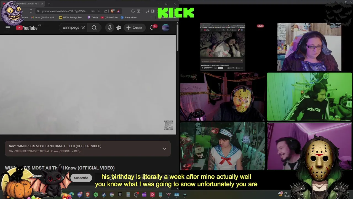Open OBS Studio from the taskbar
The image size is (353, 199).
point(136,195)
